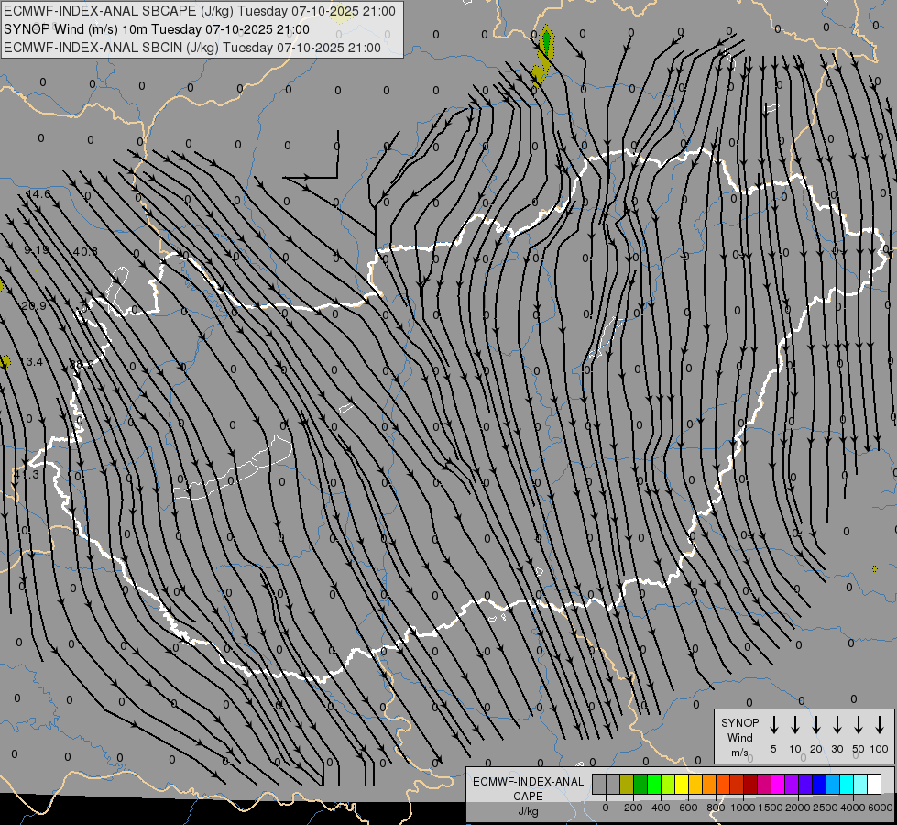The width and height of the screenshot is (897, 825).
Task: Select the 20.9 data value label
Action: click(34, 305)
